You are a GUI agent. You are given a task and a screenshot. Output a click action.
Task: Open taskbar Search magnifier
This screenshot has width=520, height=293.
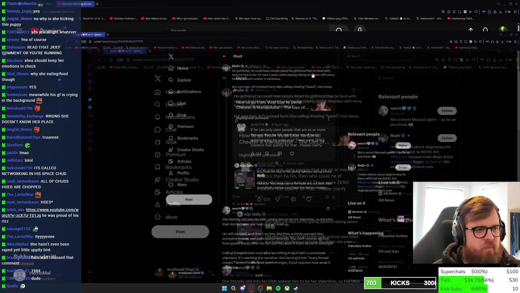pos(233,289)
